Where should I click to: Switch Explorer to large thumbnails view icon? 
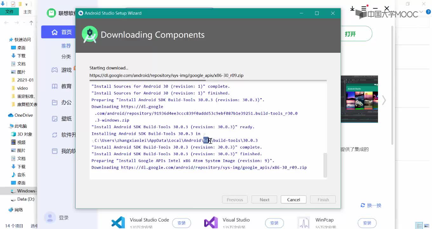pos(427,226)
